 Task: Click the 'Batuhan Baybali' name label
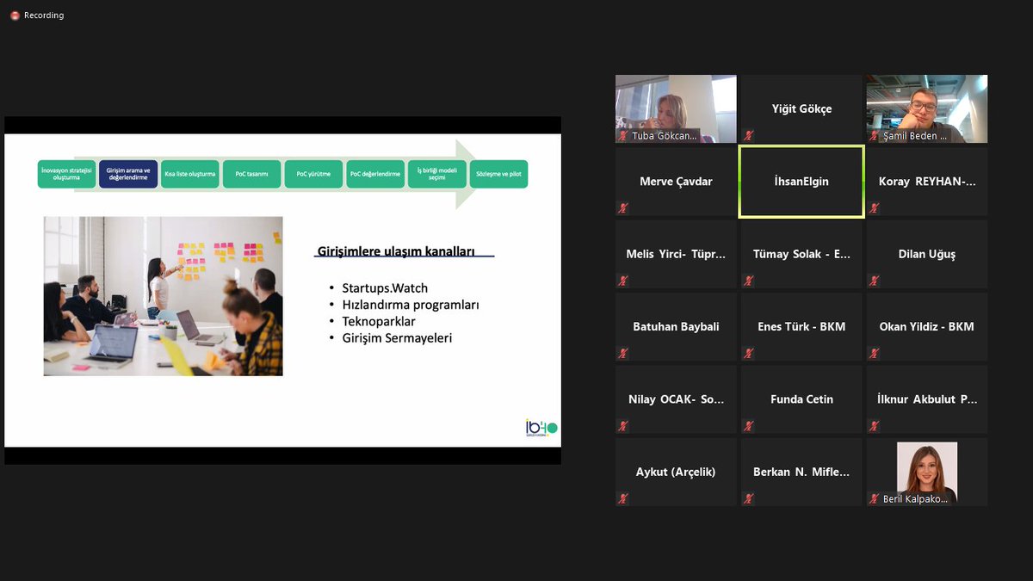[x=676, y=327]
